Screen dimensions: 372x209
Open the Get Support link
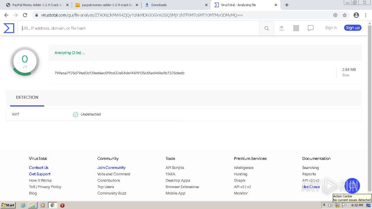pos(40,174)
